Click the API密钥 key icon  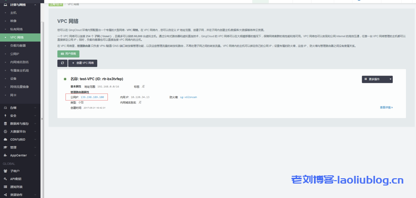[5, 179]
